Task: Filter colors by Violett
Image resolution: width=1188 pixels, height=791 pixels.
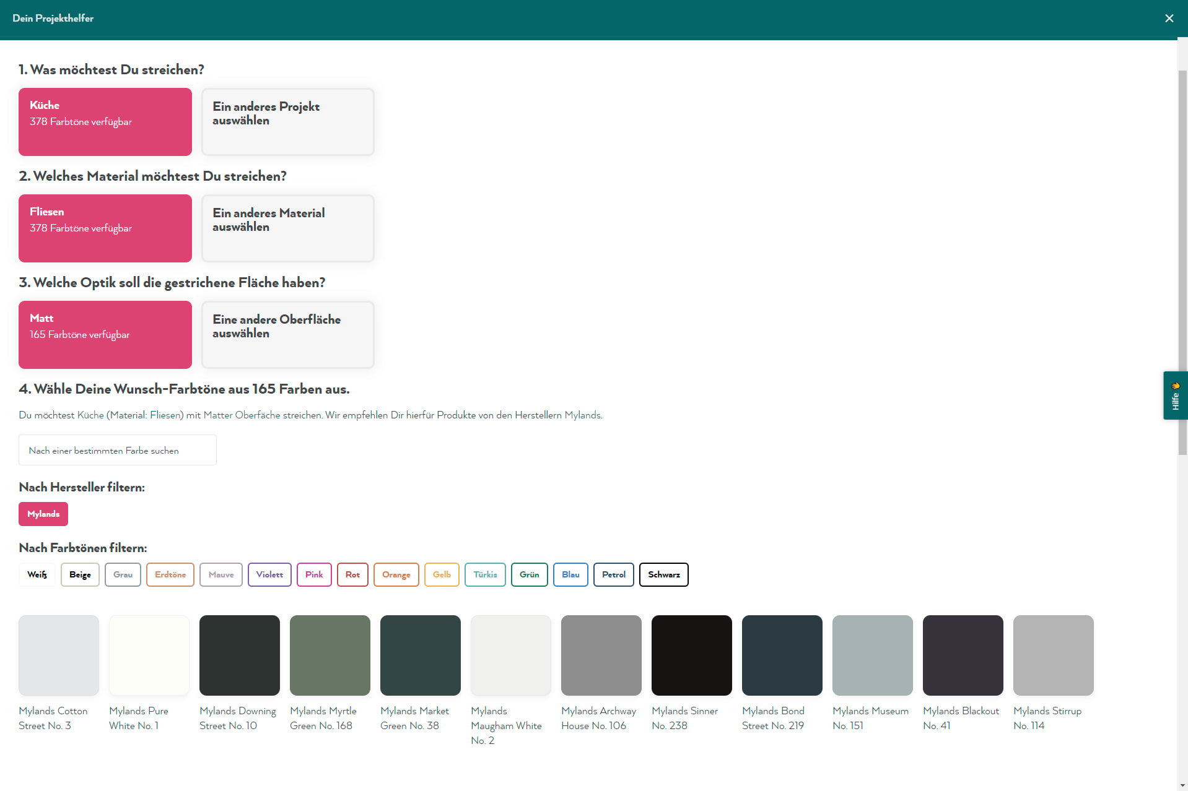Action: (269, 574)
